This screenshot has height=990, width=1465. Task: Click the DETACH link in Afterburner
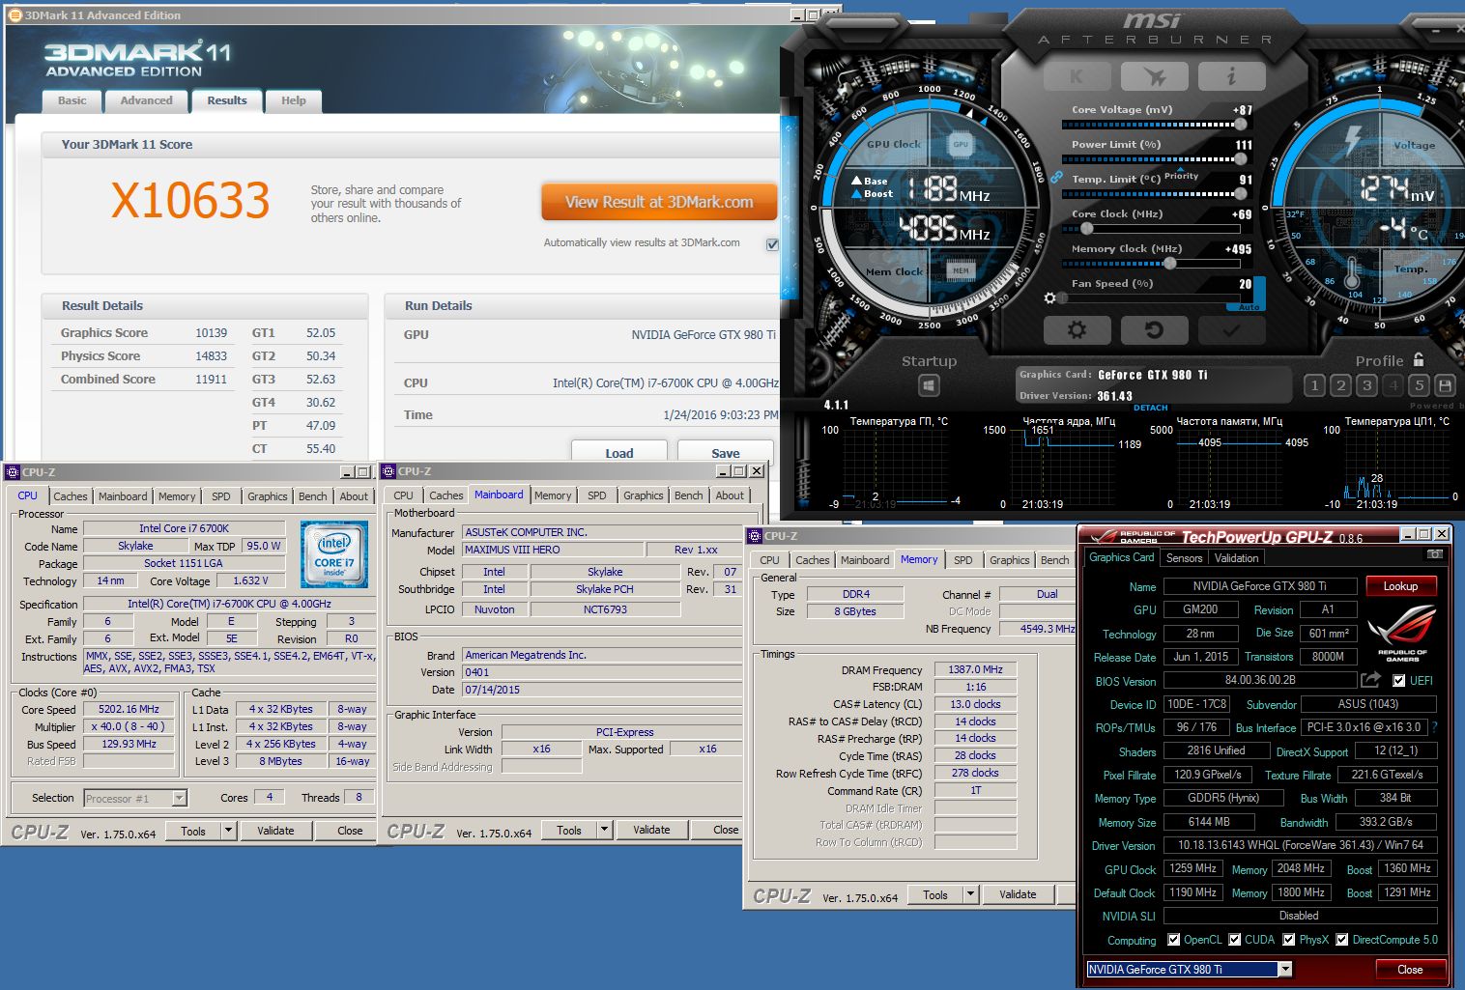(x=1151, y=408)
